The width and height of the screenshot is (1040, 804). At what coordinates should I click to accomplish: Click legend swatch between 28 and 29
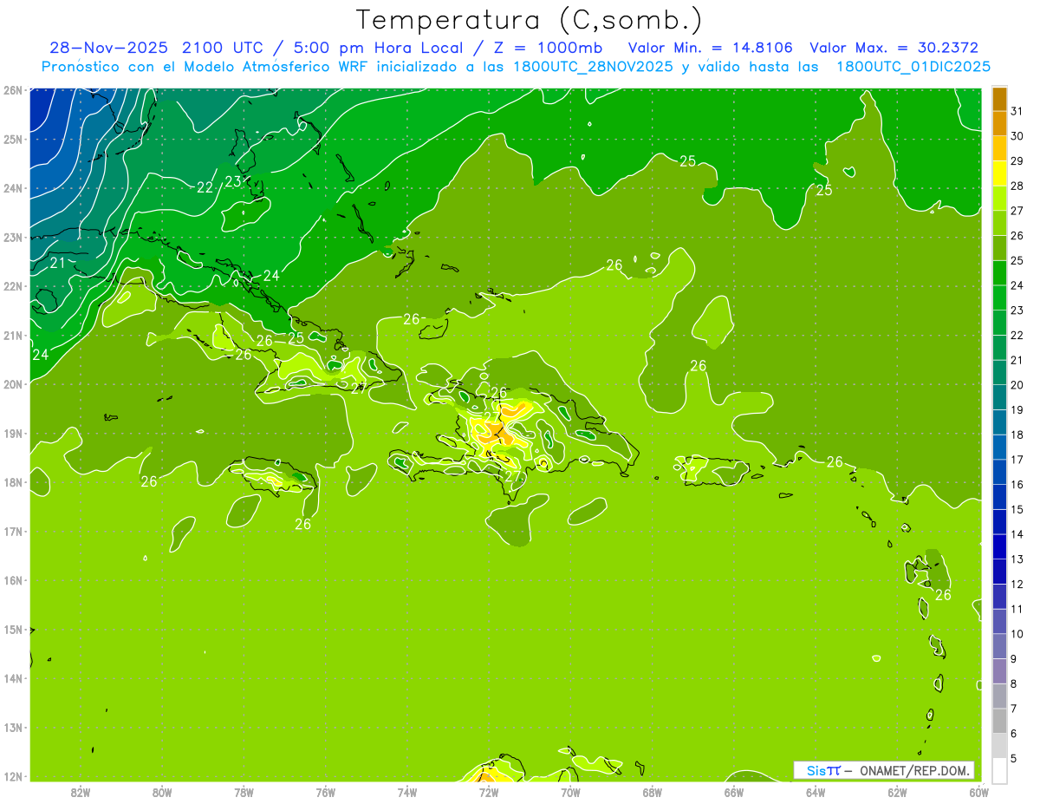click(x=999, y=173)
